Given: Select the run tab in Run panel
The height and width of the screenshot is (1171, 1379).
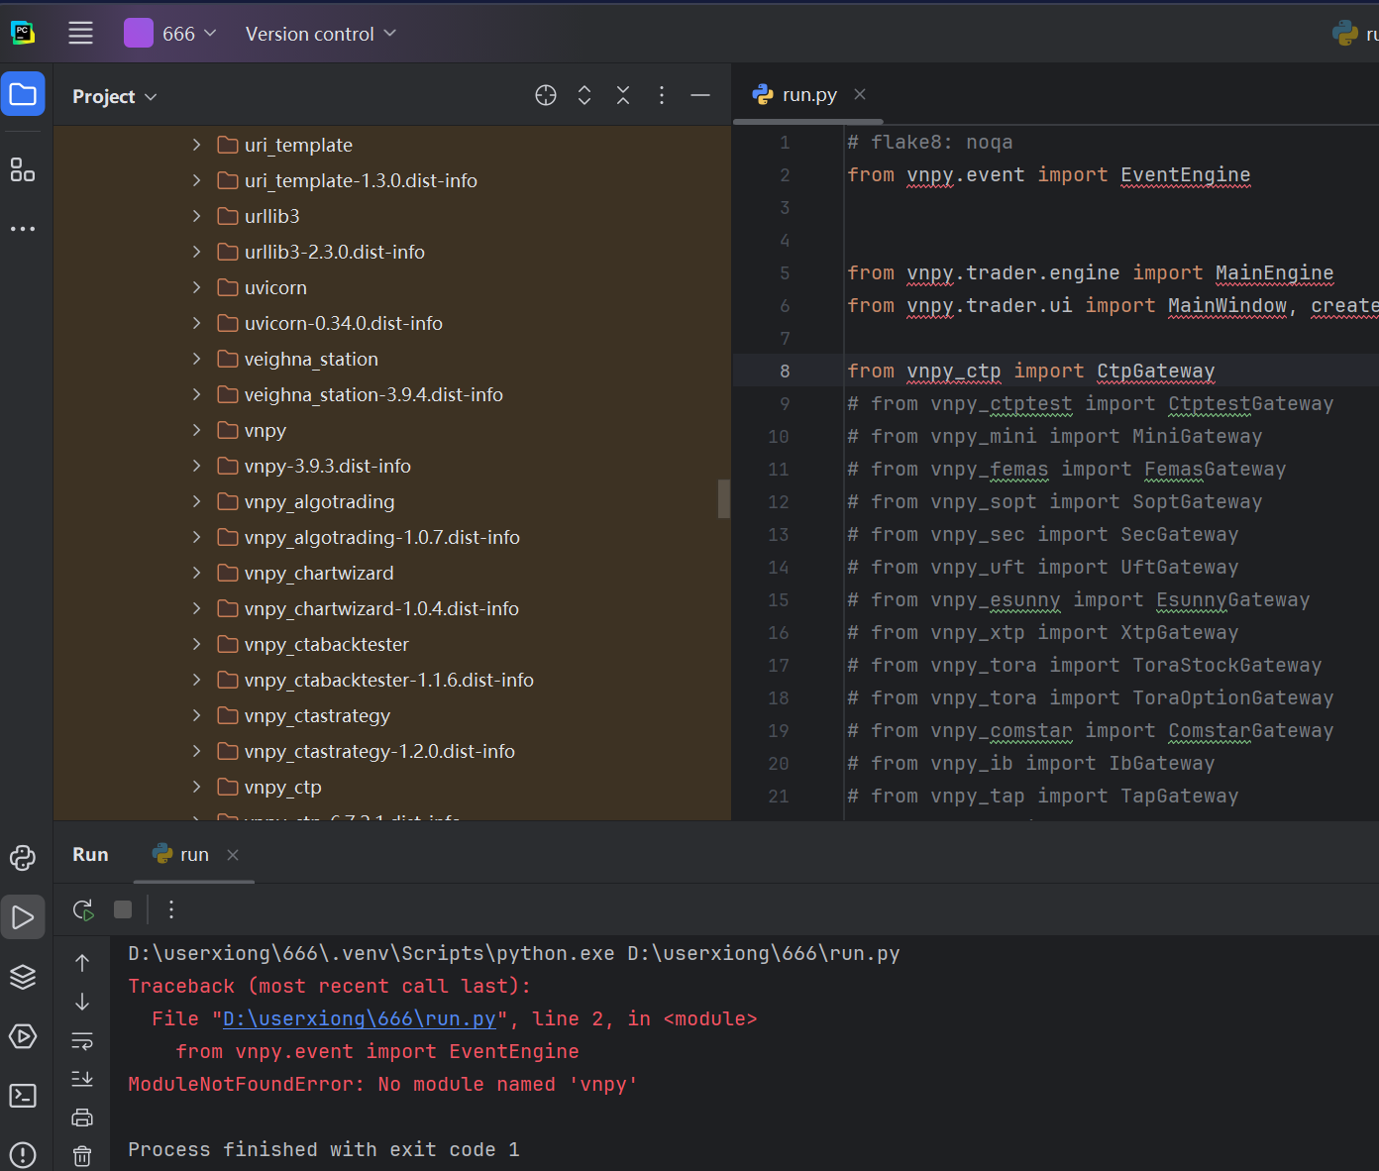Looking at the screenshot, I should tap(194, 854).
